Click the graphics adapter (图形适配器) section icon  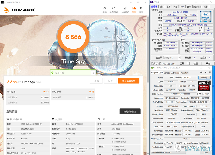click(8, 119)
